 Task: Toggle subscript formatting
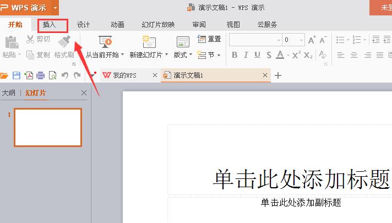pos(308,55)
